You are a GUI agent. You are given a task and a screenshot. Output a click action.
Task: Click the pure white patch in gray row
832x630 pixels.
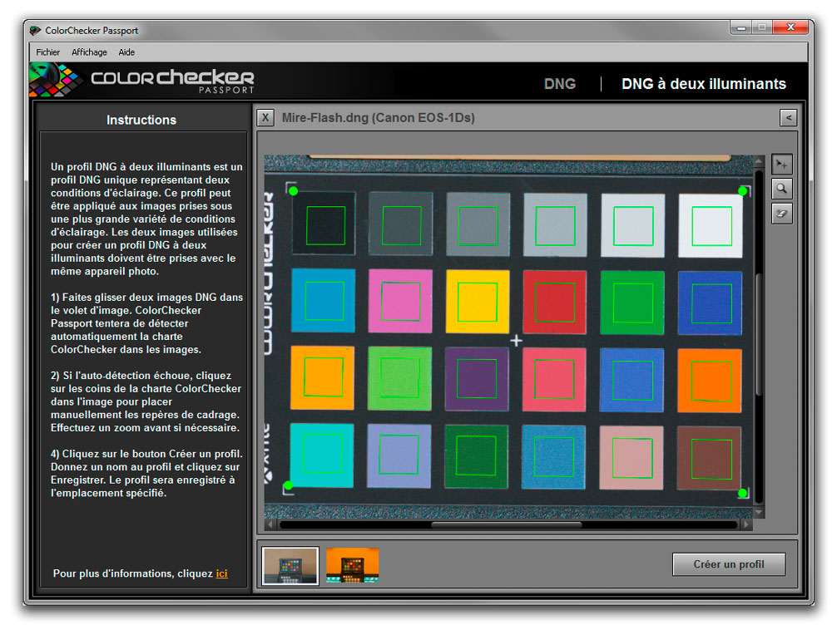click(711, 226)
